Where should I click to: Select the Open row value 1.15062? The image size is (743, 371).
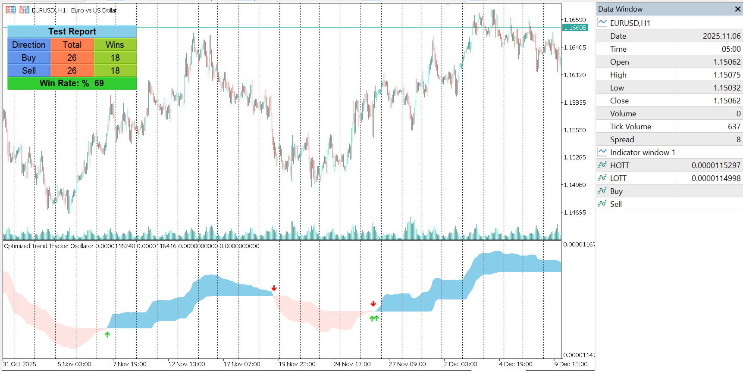pyautogui.click(x=727, y=62)
